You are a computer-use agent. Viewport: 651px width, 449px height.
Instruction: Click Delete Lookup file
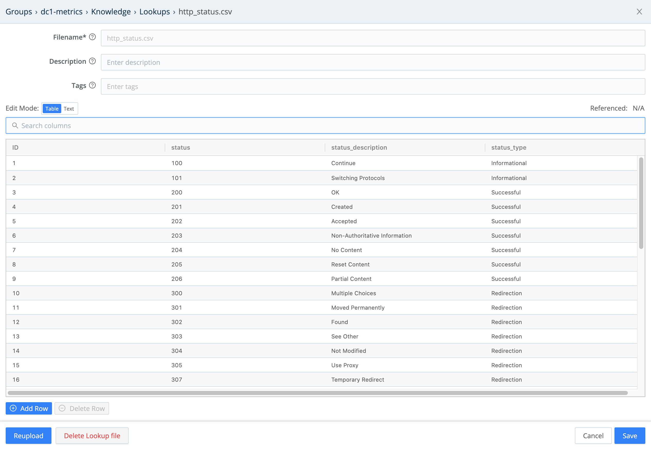92,435
